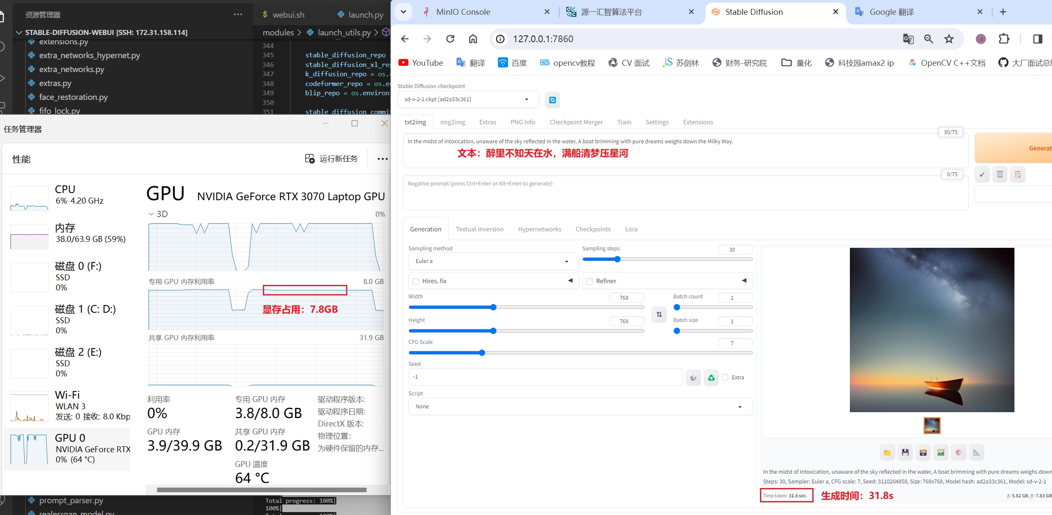Switch to launch.py editor tab in VS Code

pyautogui.click(x=360, y=15)
